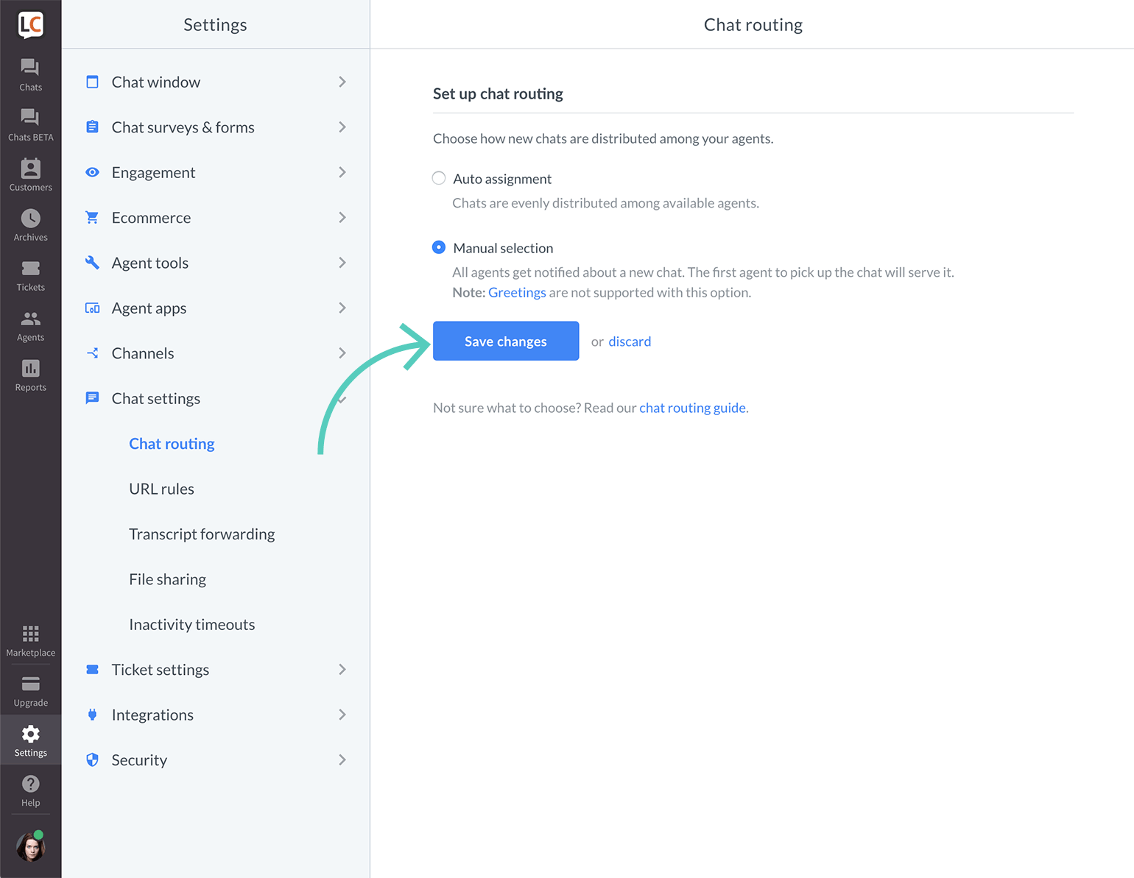Screen dimensions: 1134x878
Task: Click the Ticket settings icon
Action: (92, 670)
